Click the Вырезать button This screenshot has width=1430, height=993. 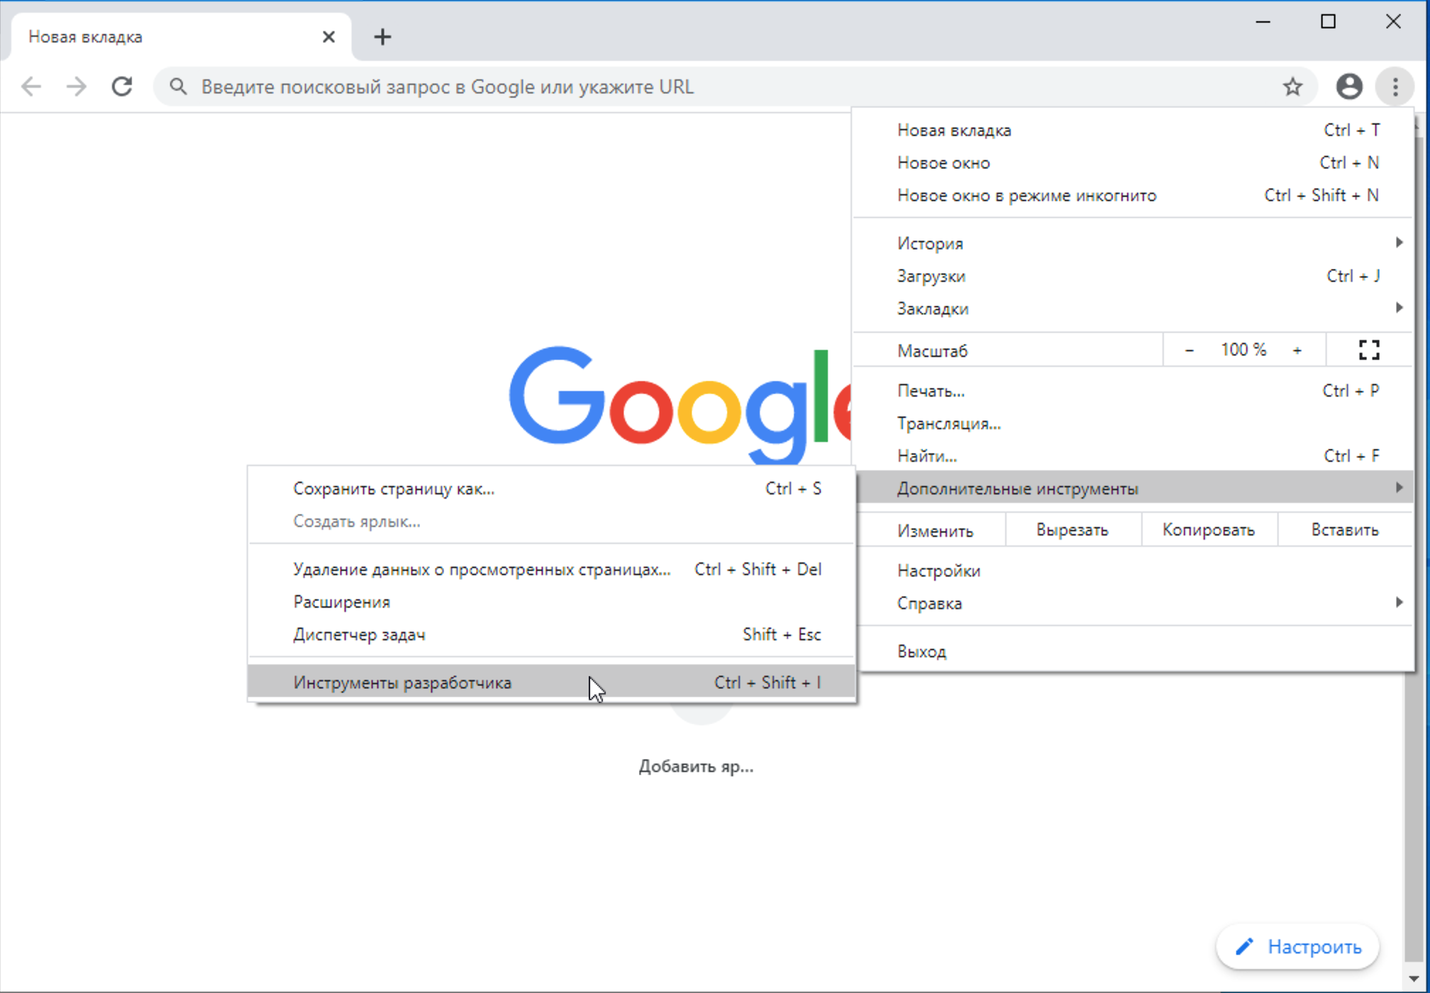1072,531
